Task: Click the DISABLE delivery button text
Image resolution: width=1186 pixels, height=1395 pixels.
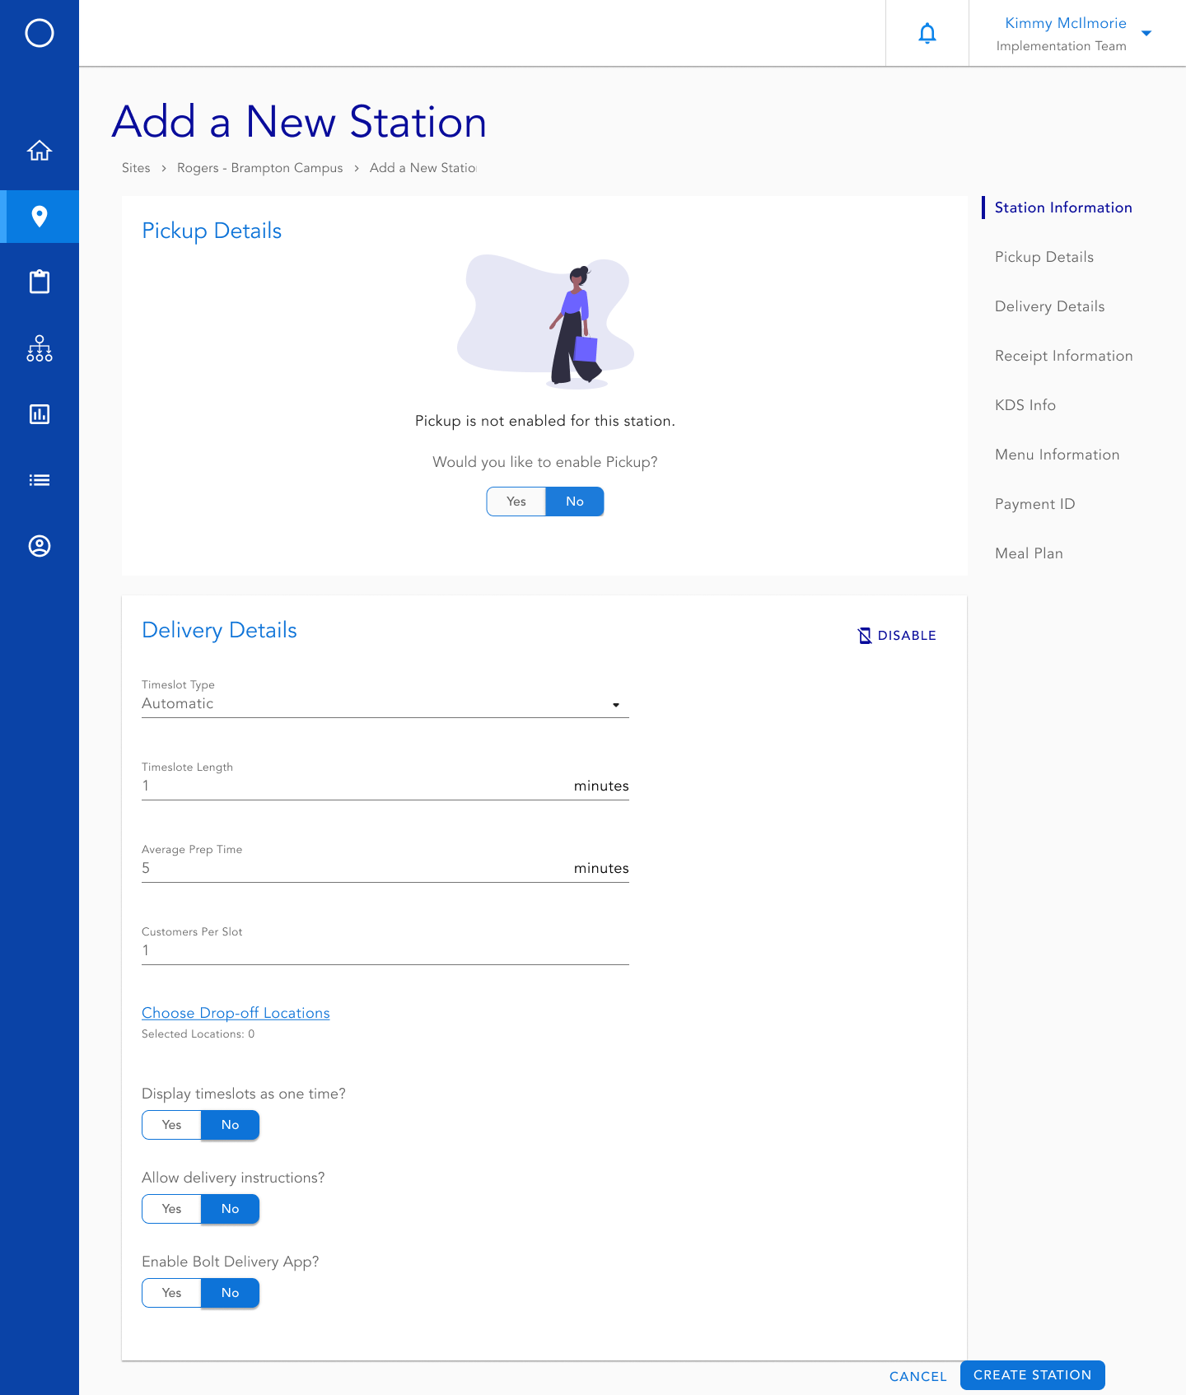Action: (x=907, y=636)
